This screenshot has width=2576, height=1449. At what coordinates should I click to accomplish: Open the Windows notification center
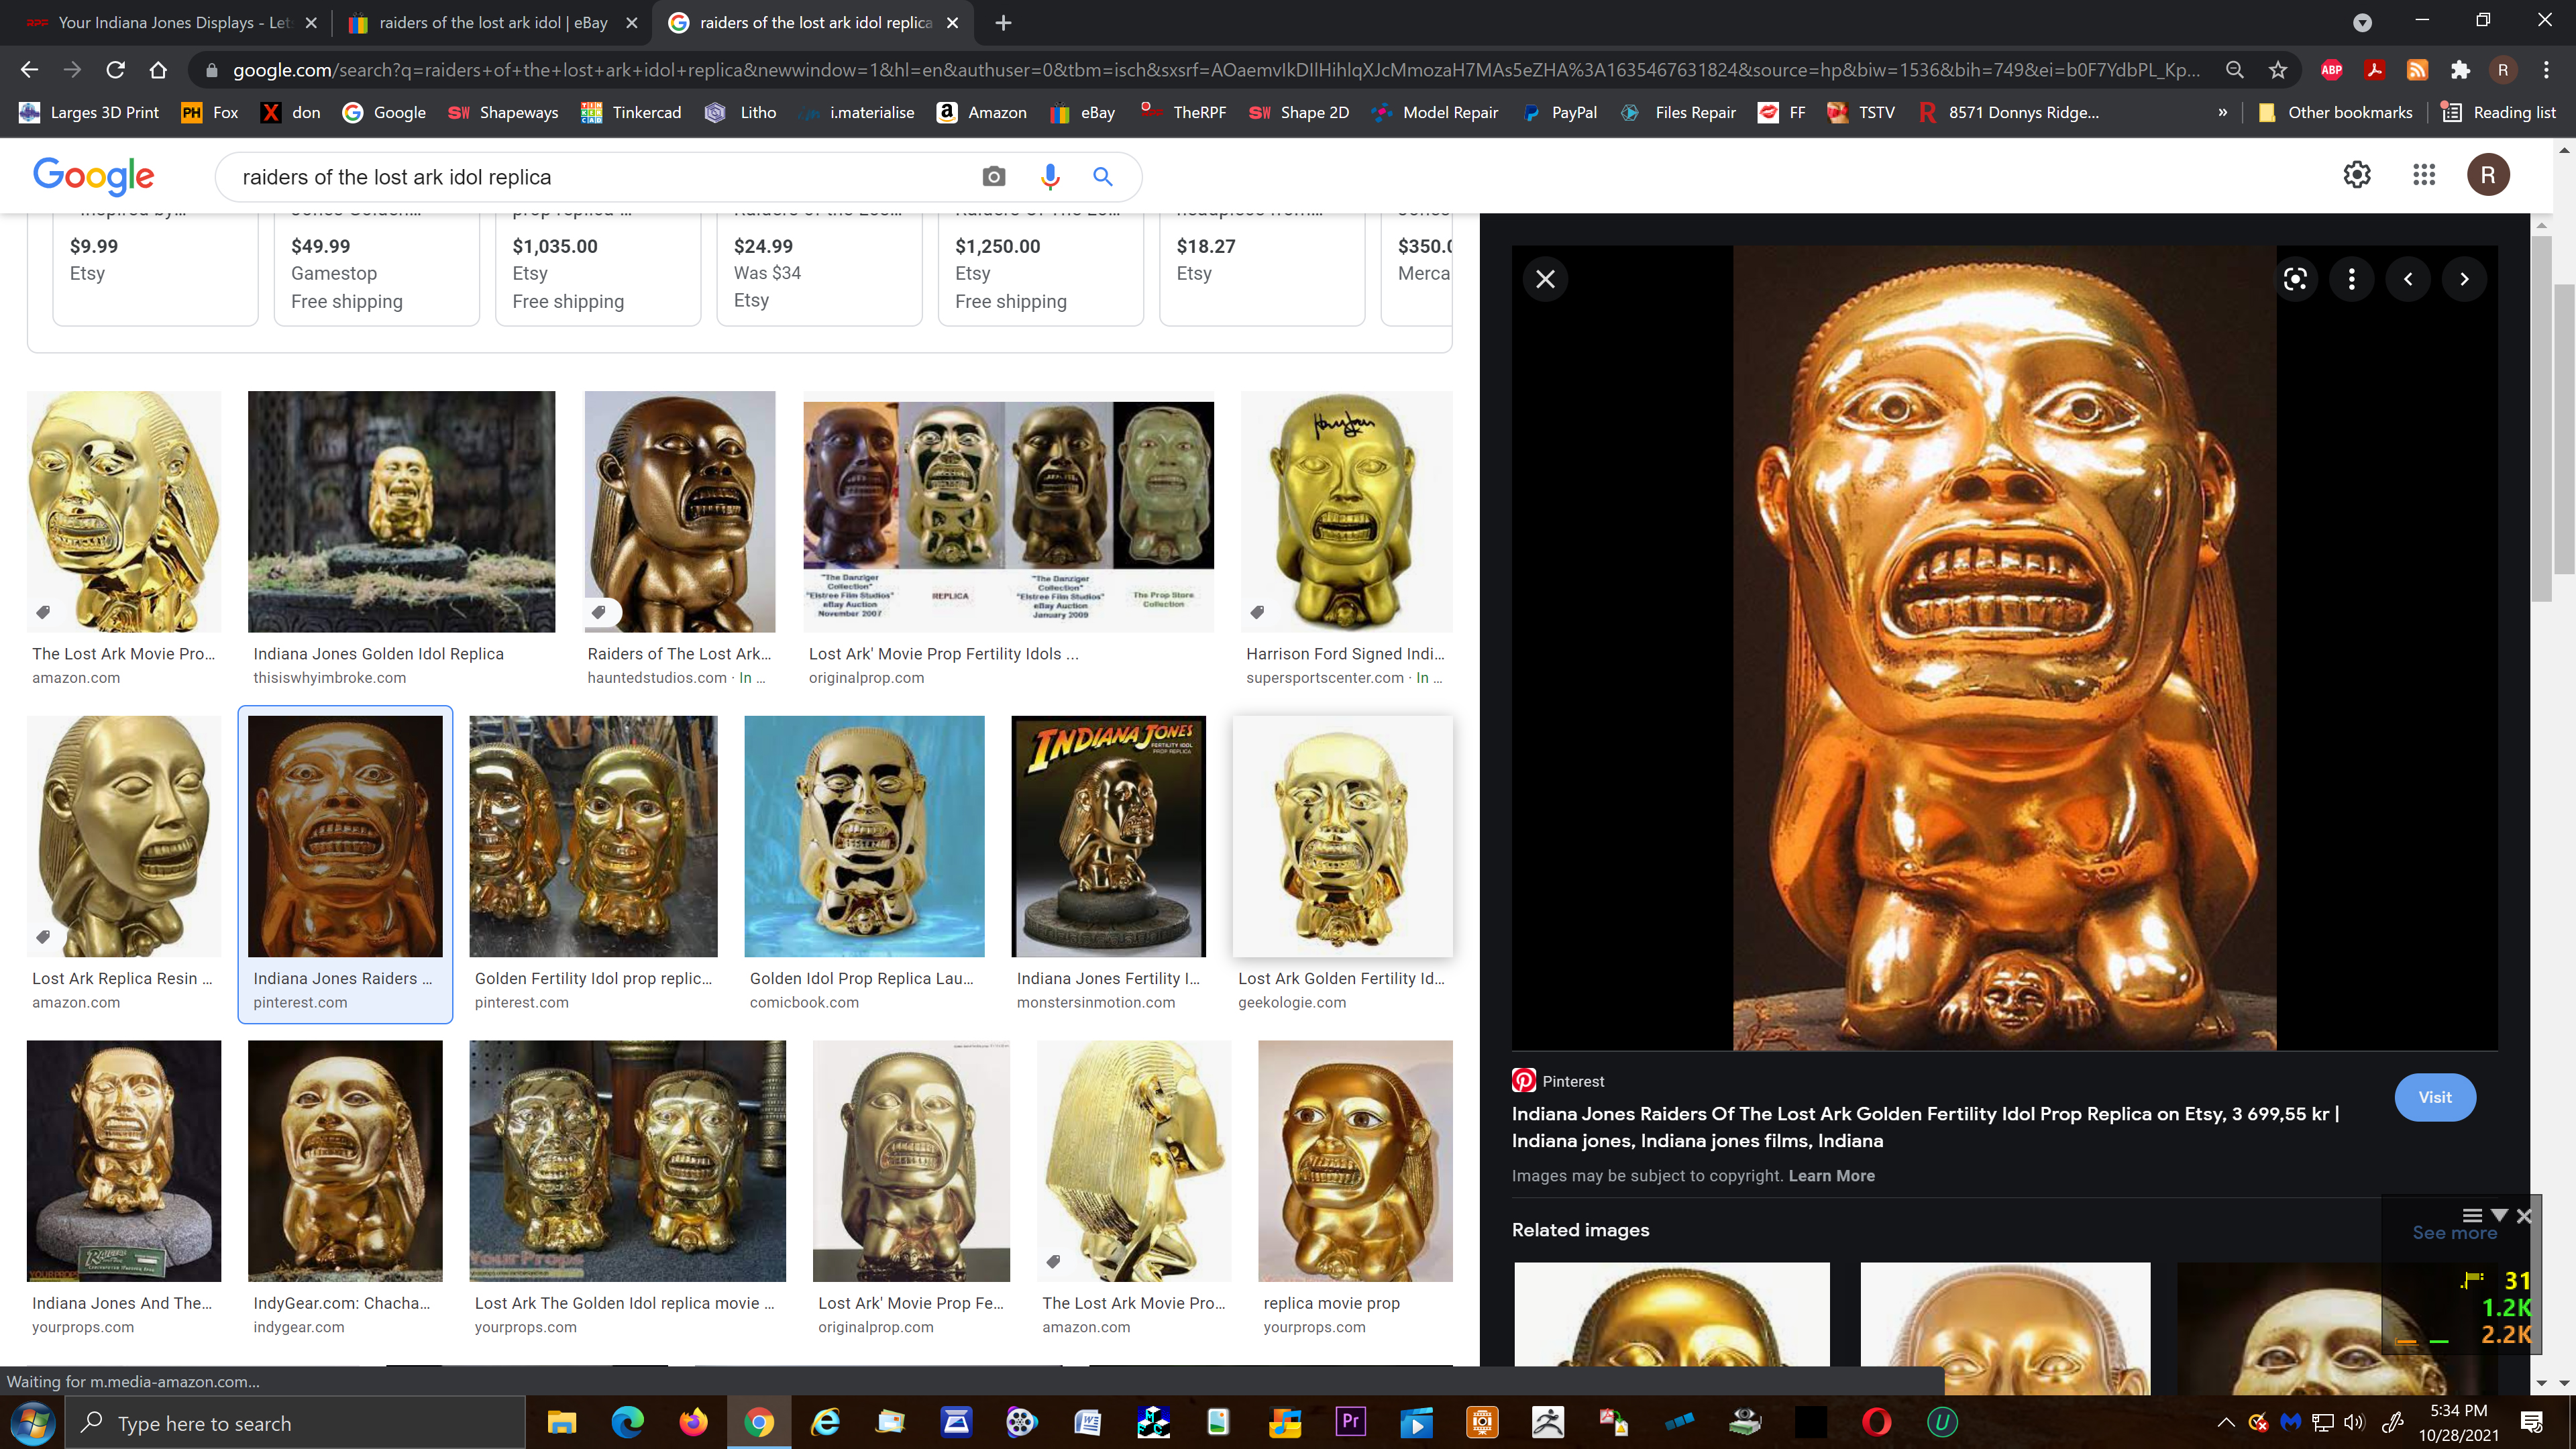pos(2532,1422)
